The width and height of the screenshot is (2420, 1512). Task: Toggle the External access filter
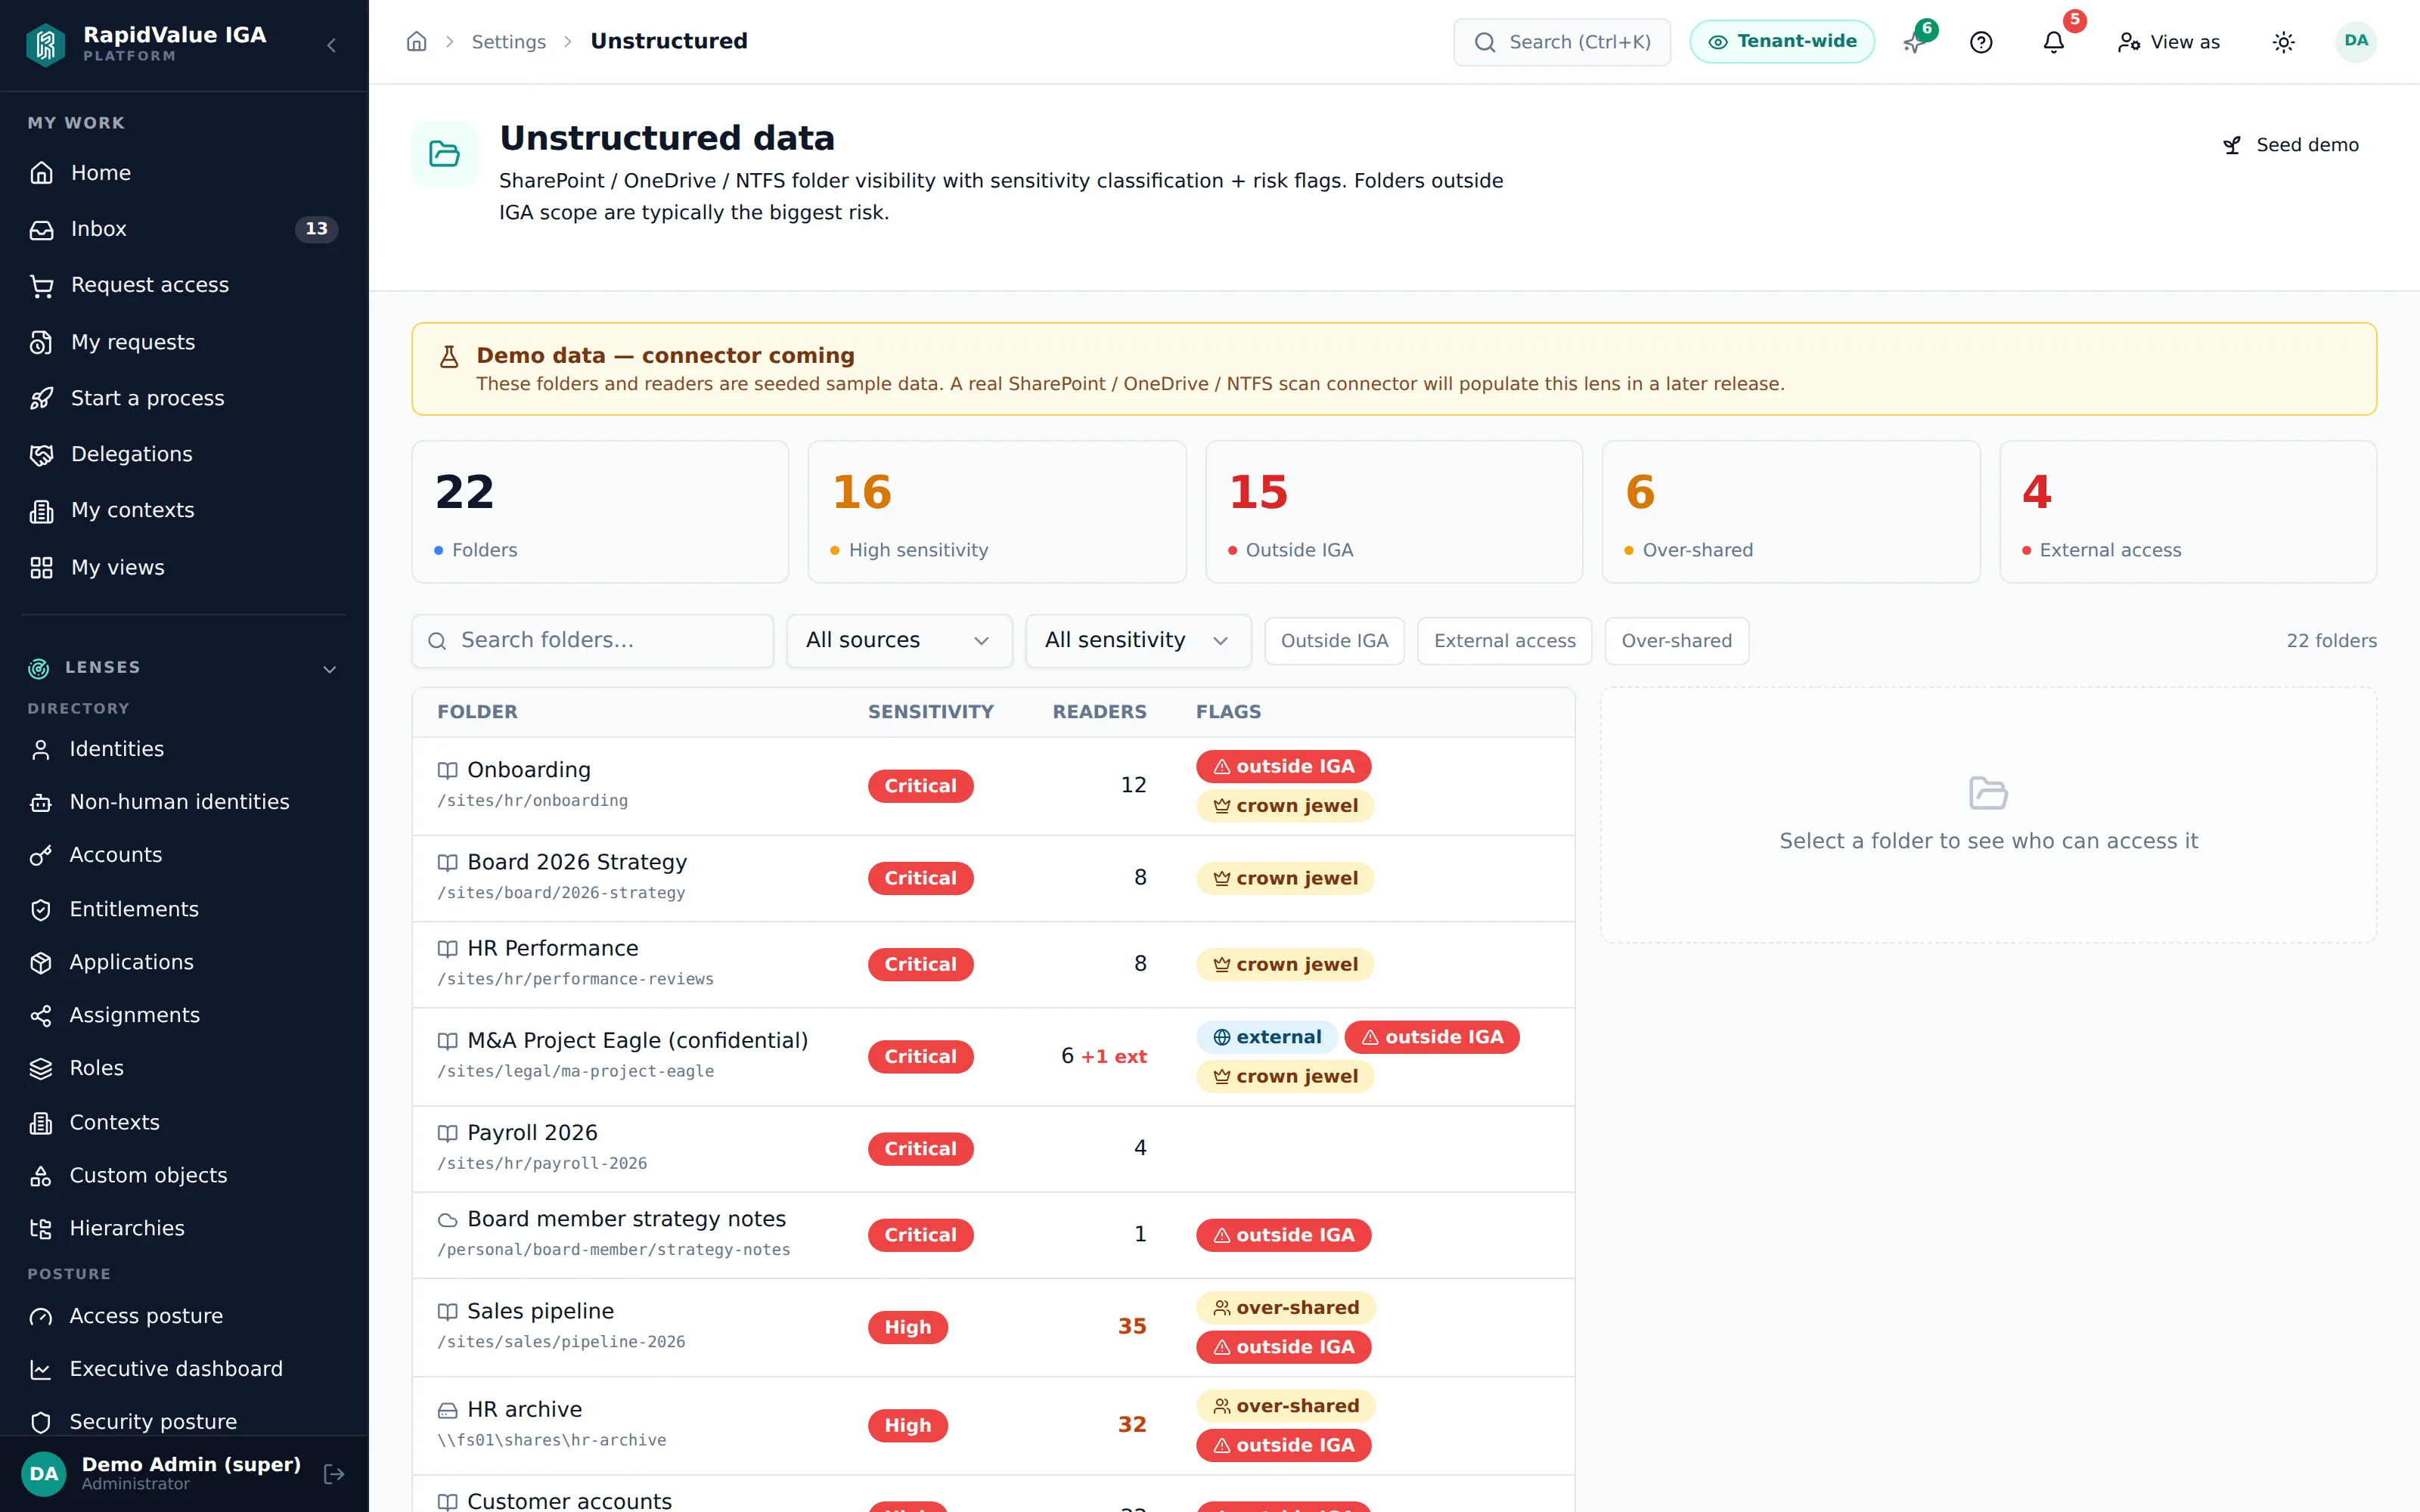(x=1504, y=641)
